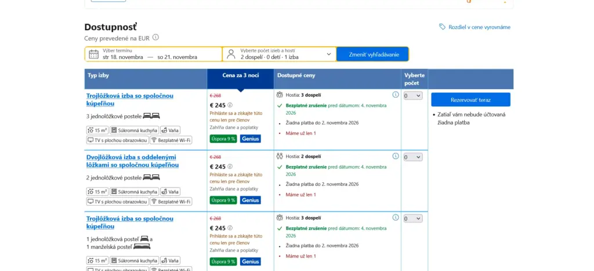Click the Genius badge in the Dvojlôžková izba row
594x271 pixels.
pyautogui.click(x=251, y=200)
